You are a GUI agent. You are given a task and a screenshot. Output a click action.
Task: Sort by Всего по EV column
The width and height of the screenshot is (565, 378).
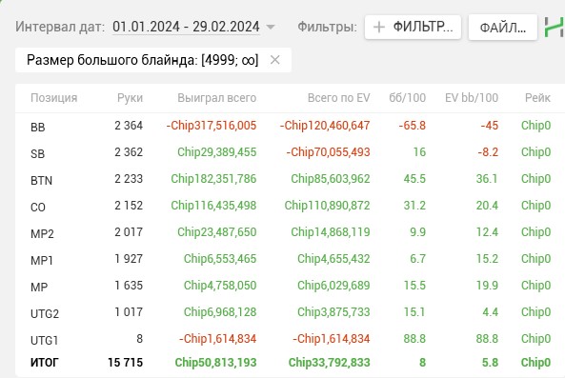(338, 98)
